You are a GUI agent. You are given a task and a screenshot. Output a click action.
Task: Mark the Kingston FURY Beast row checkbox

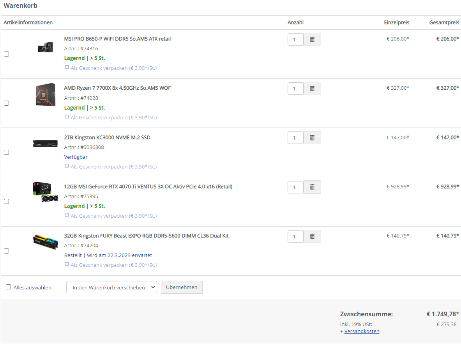(7, 251)
